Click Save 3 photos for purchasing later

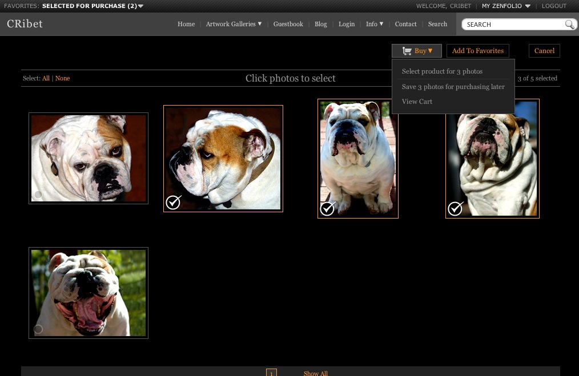(453, 86)
